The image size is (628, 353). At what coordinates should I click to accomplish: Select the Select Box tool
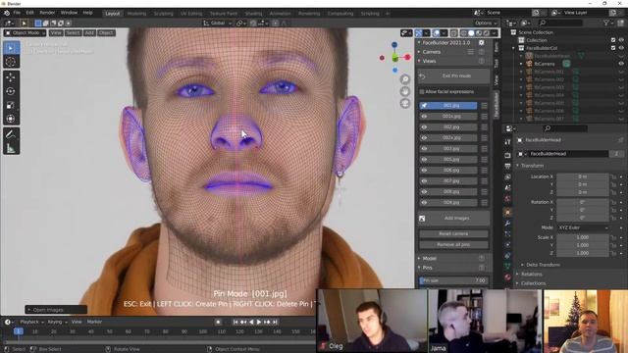click(x=11, y=48)
